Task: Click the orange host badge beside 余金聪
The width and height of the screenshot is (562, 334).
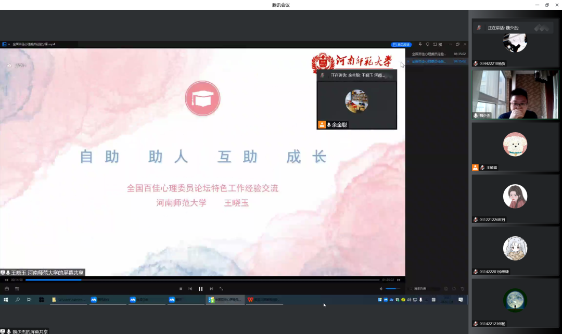Action: point(322,125)
